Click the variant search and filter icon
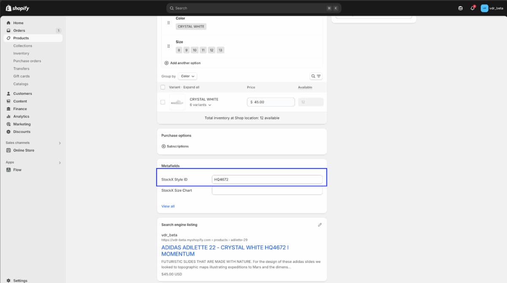Screen dimensions: 507x283 316,76
